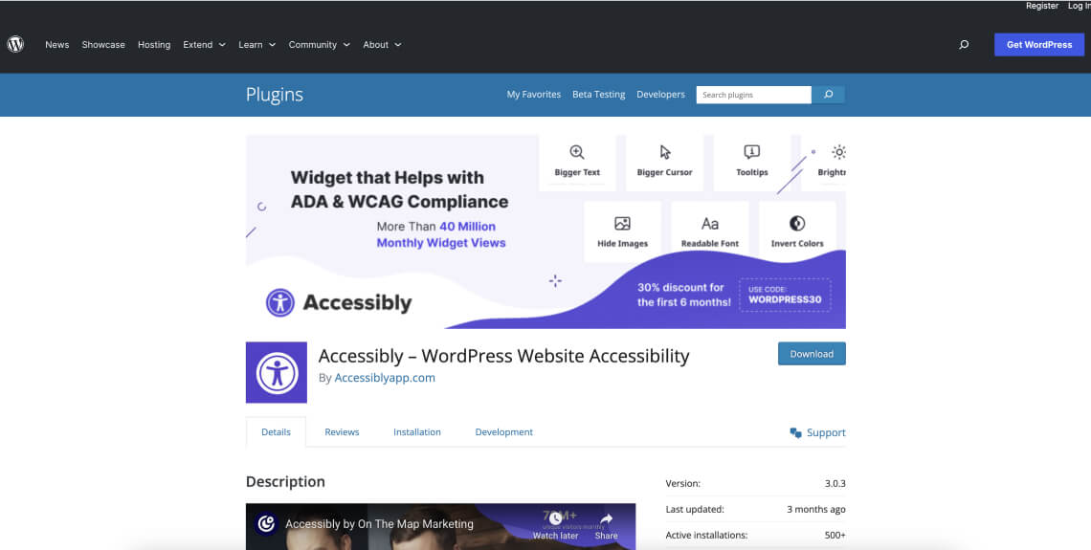The image size is (1091, 550).
Task: Open the site search magnifier icon
Action: pyautogui.click(x=964, y=45)
